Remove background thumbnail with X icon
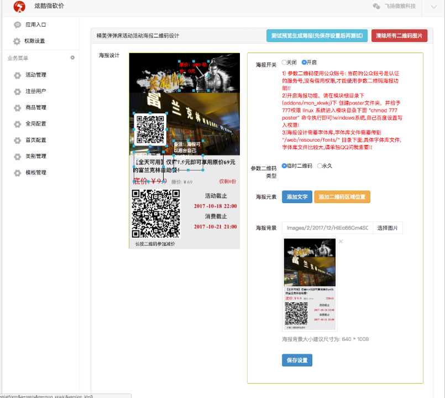445x398 pixels. click(x=341, y=241)
